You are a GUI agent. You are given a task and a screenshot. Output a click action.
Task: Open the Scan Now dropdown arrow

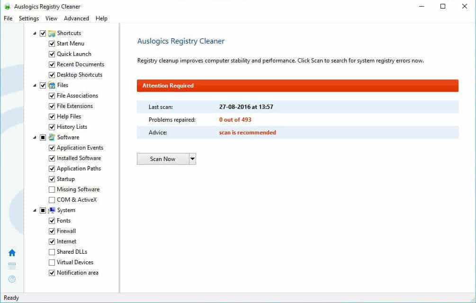click(191, 159)
